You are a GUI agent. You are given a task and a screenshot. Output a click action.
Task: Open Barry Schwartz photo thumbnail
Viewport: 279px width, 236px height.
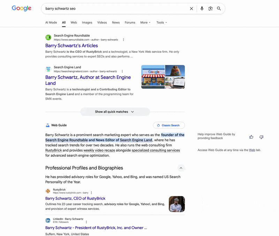[177, 204]
